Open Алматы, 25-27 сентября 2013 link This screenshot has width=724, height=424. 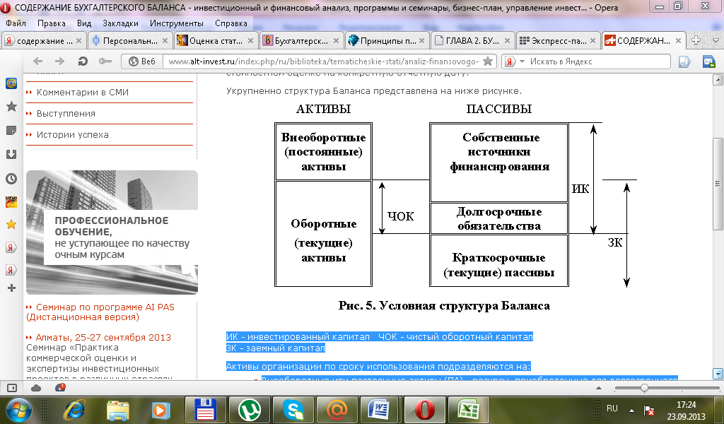(103, 337)
